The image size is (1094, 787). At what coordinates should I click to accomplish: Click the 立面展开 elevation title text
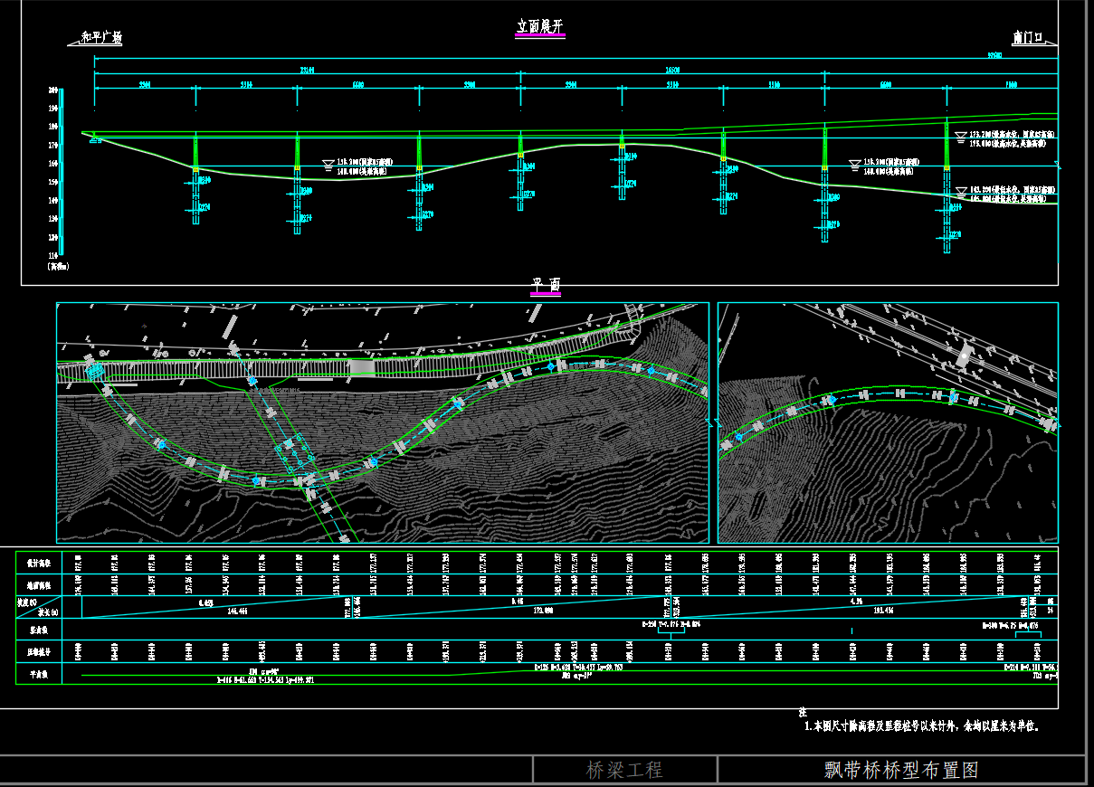coord(540,27)
